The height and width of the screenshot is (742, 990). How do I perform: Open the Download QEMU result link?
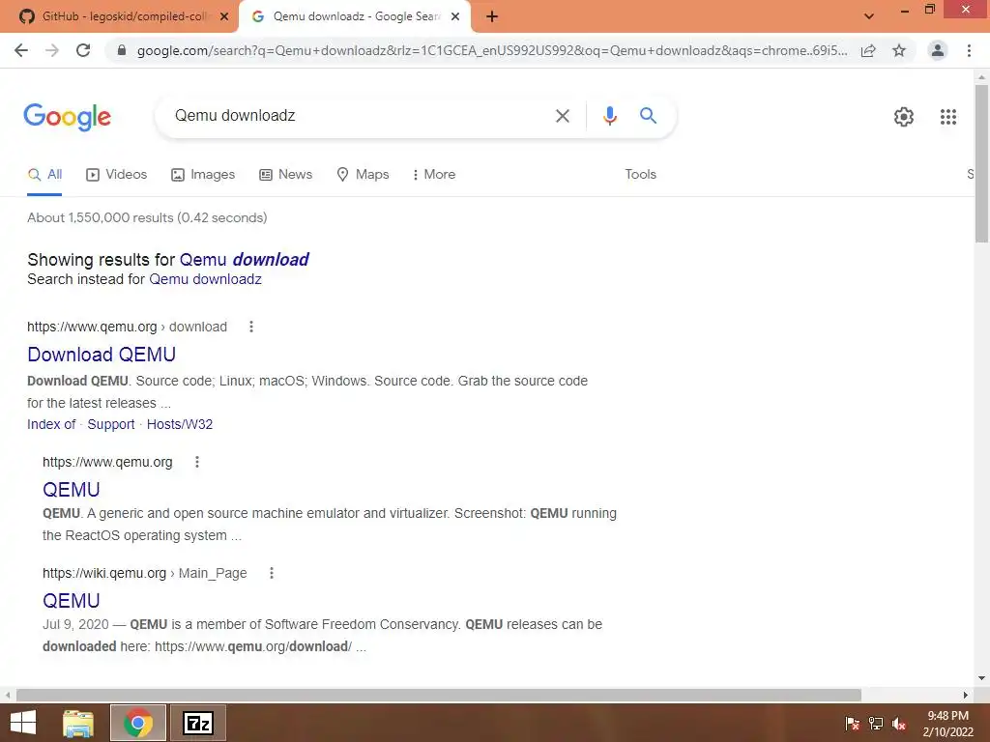click(102, 355)
